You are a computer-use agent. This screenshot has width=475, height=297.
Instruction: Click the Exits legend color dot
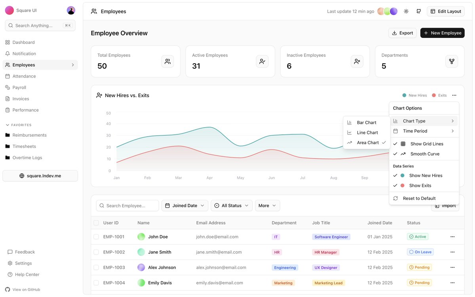434,95
